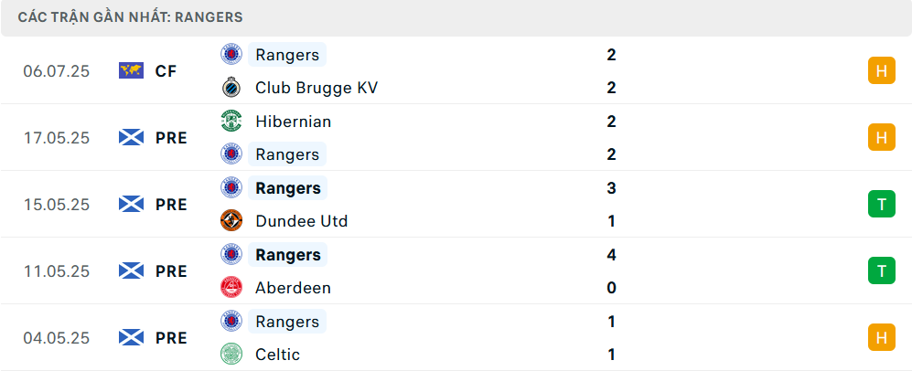Select the CF competition label
The height and width of the screenshot is (371, 912).
coord(166,71)
